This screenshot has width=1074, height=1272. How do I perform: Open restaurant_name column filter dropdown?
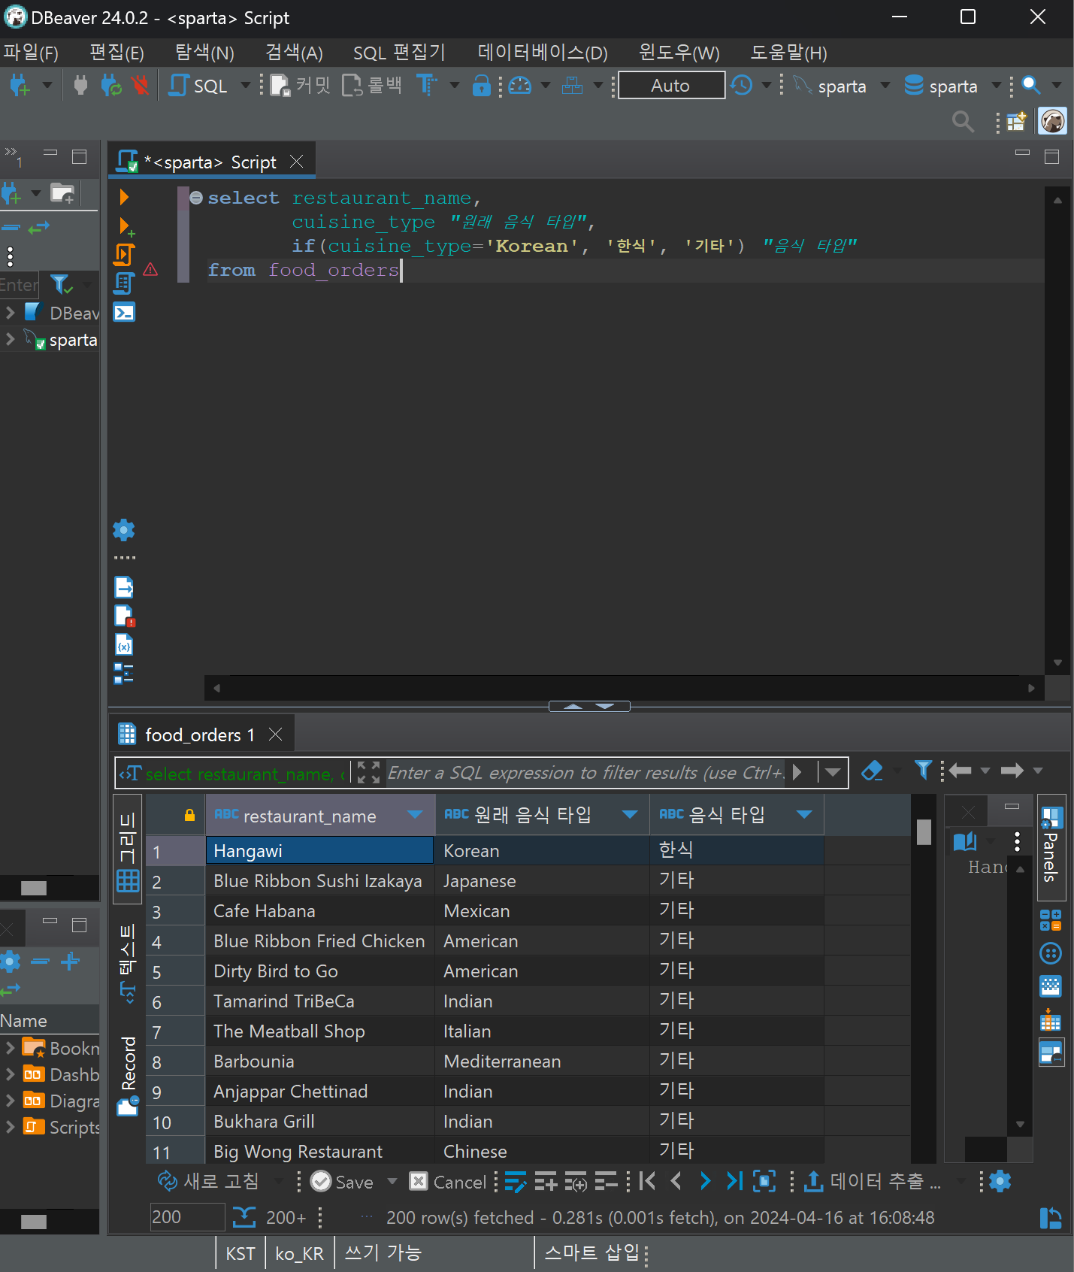click(x=415, y=815)
